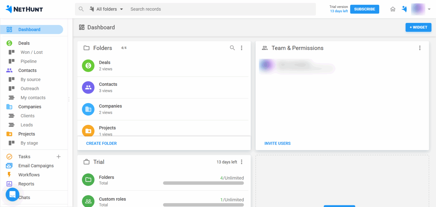Click the Tasks checkmark icon in sidebar
Screen dimensions: 436x207
[9, 157]
